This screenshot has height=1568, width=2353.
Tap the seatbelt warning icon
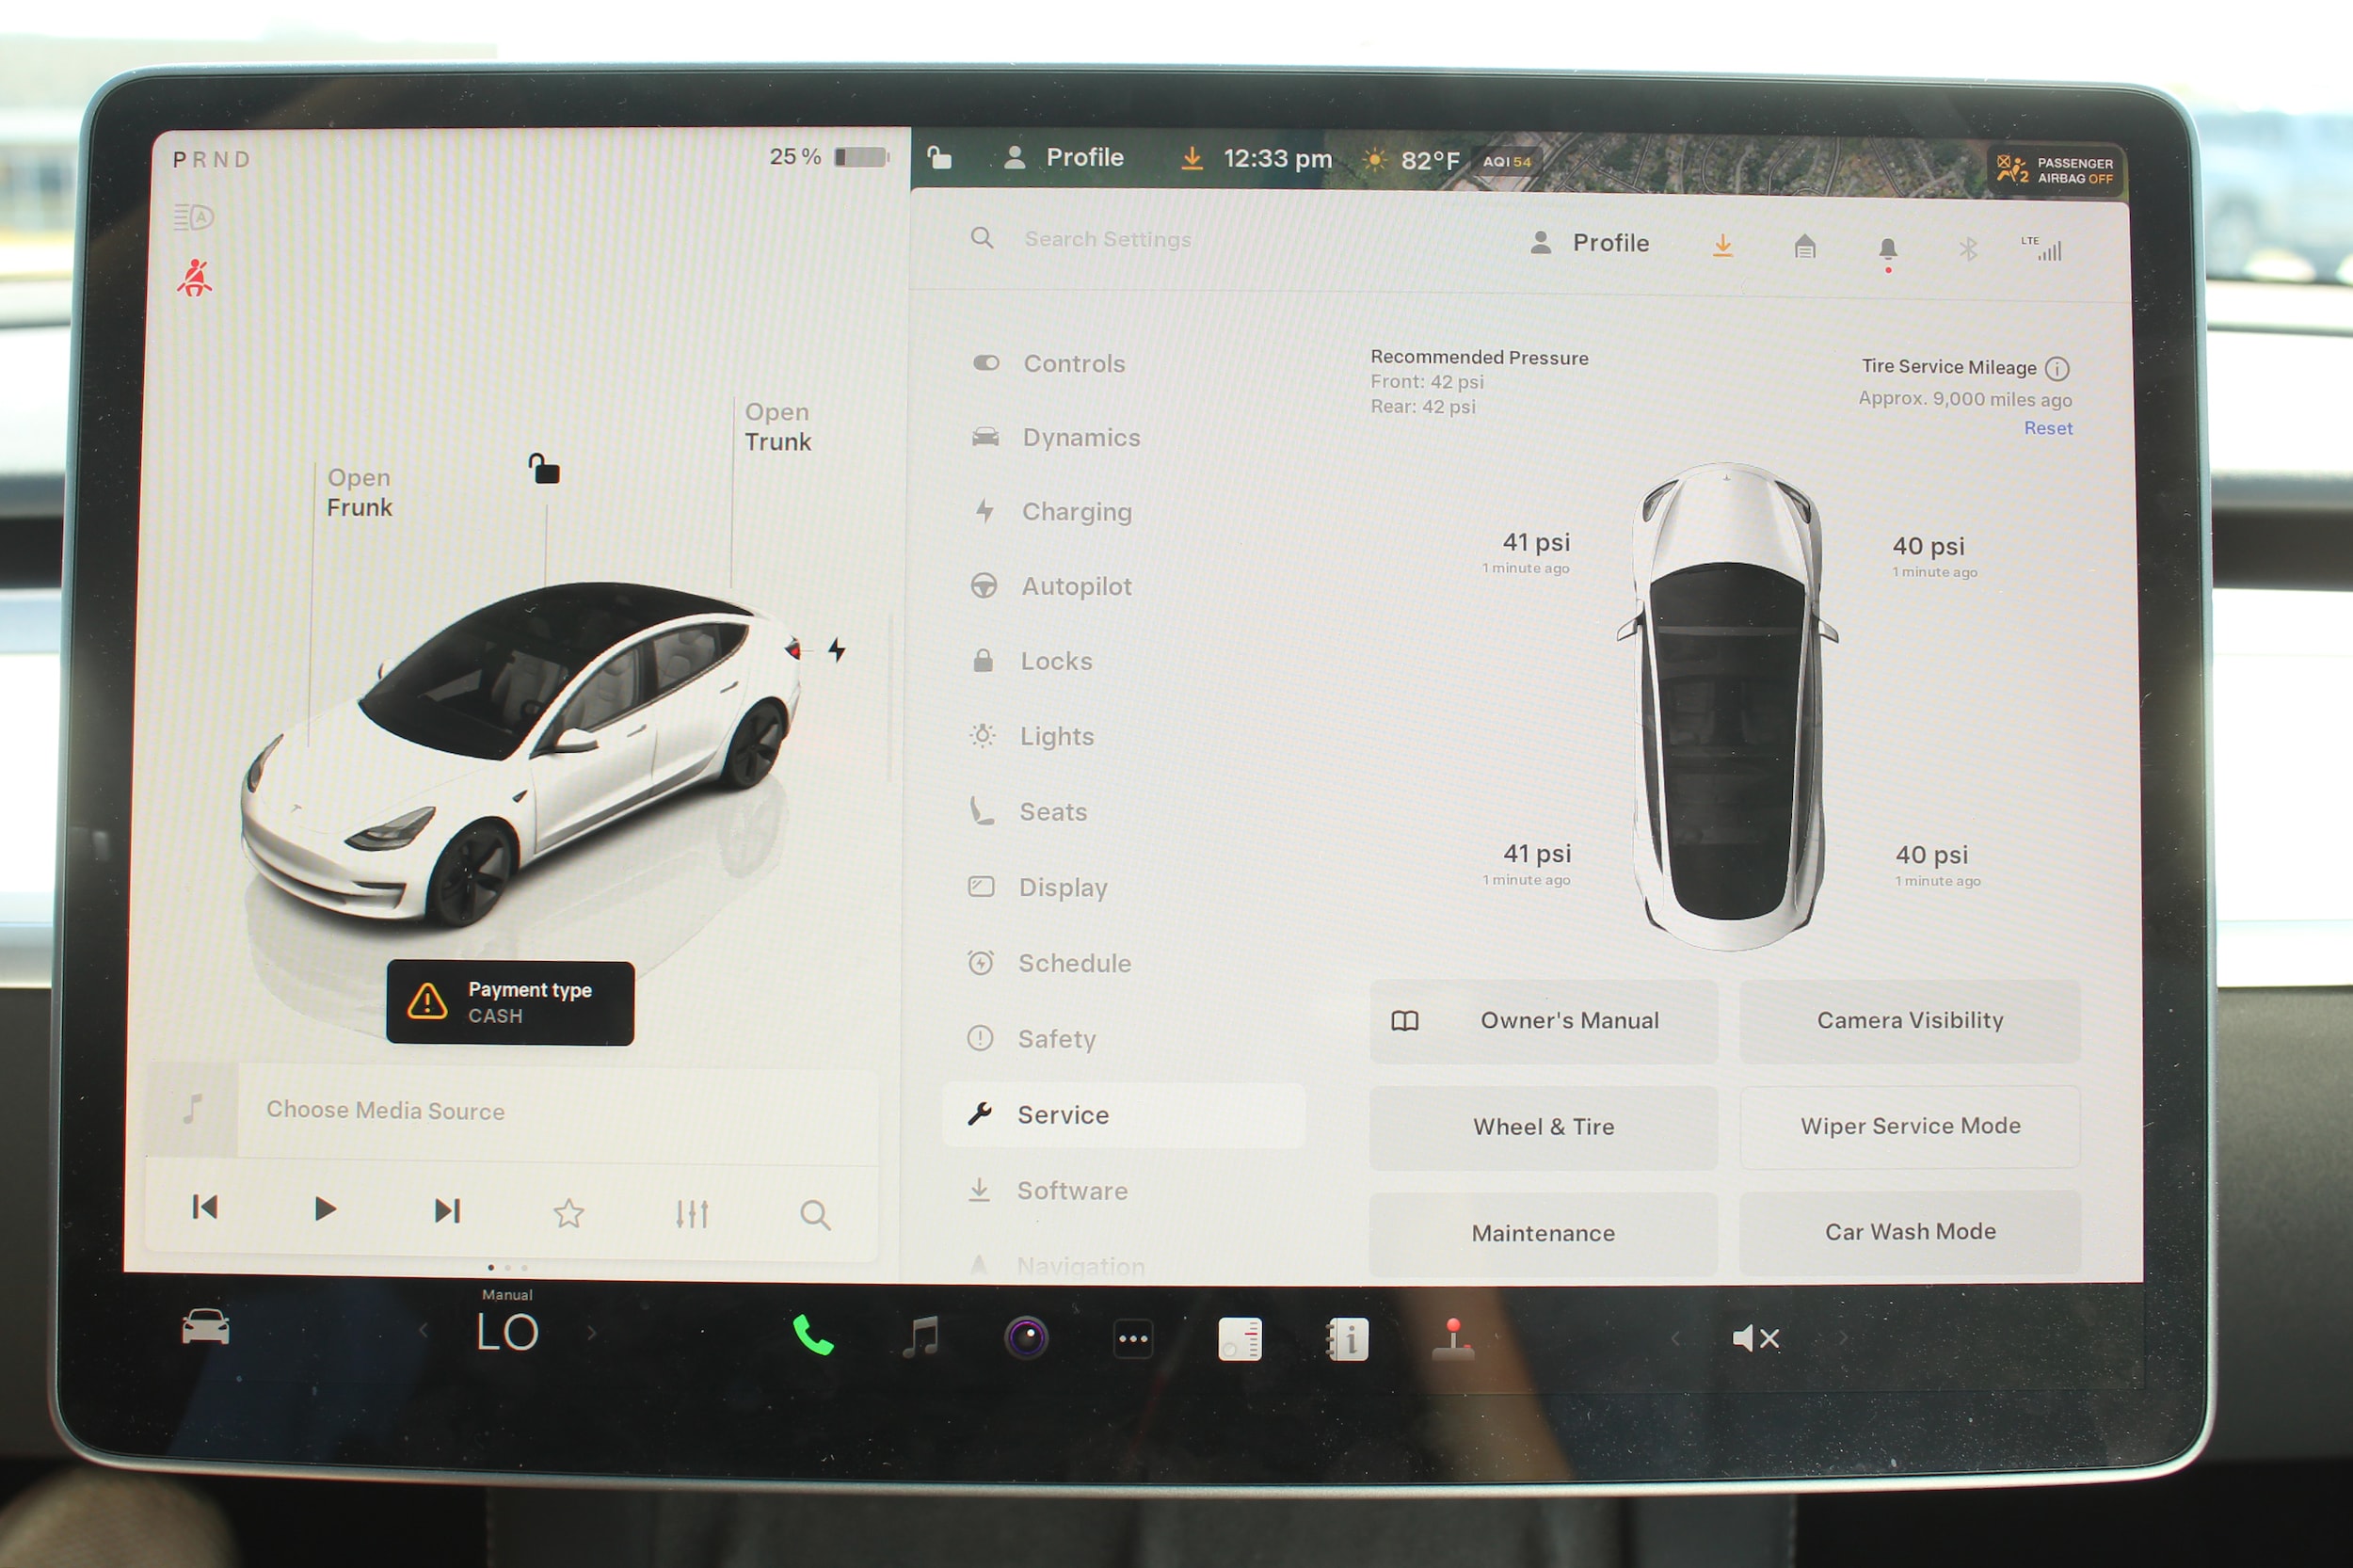point(195,278)
